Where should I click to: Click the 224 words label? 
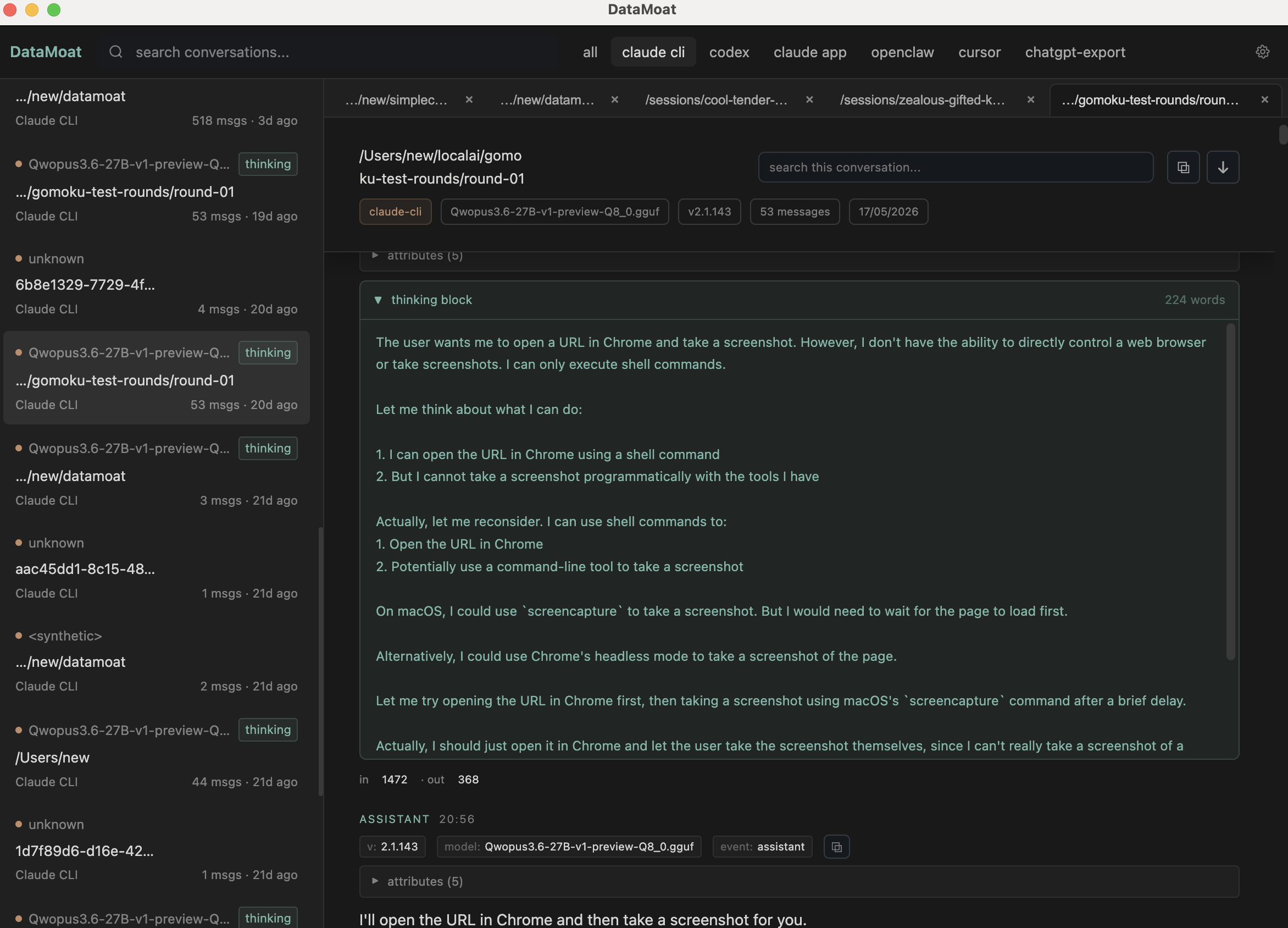pyautogui.click(x=1194, y=300)
